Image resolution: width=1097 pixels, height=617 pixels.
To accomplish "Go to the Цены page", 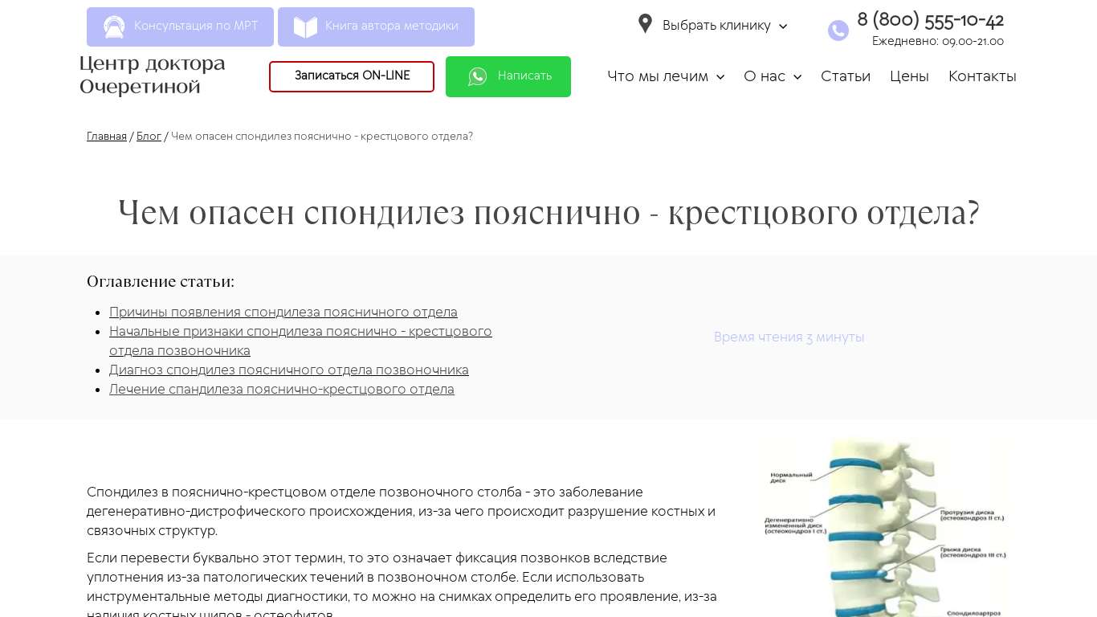I will pyautogui.click(x=909, y=76).
